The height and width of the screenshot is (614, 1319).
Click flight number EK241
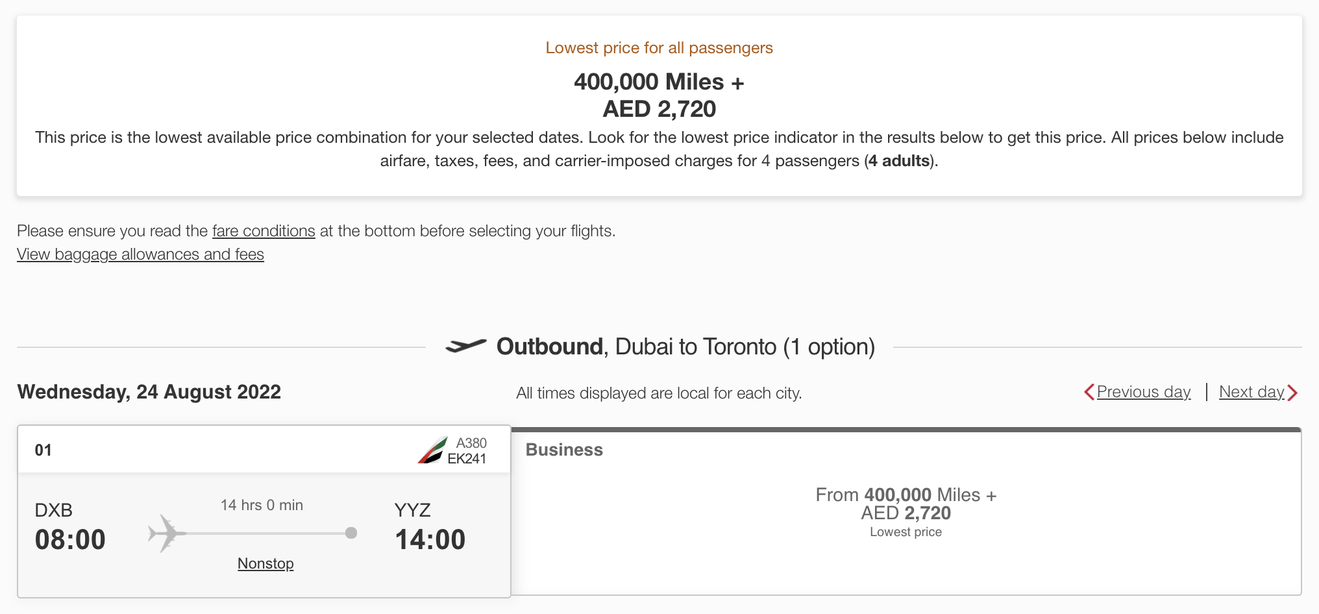[467, 459]
